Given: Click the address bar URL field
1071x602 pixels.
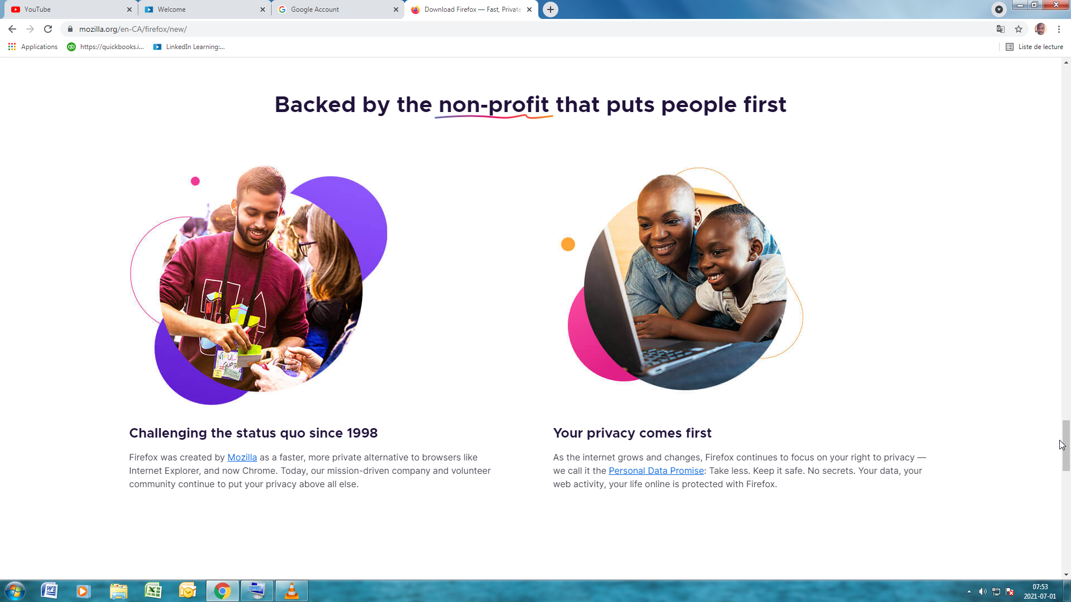Looking at the screenshot, I should (530, 29).
